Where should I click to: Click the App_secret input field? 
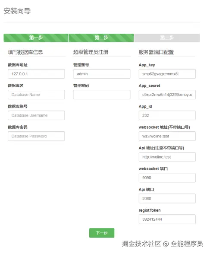tap(167, 95)
